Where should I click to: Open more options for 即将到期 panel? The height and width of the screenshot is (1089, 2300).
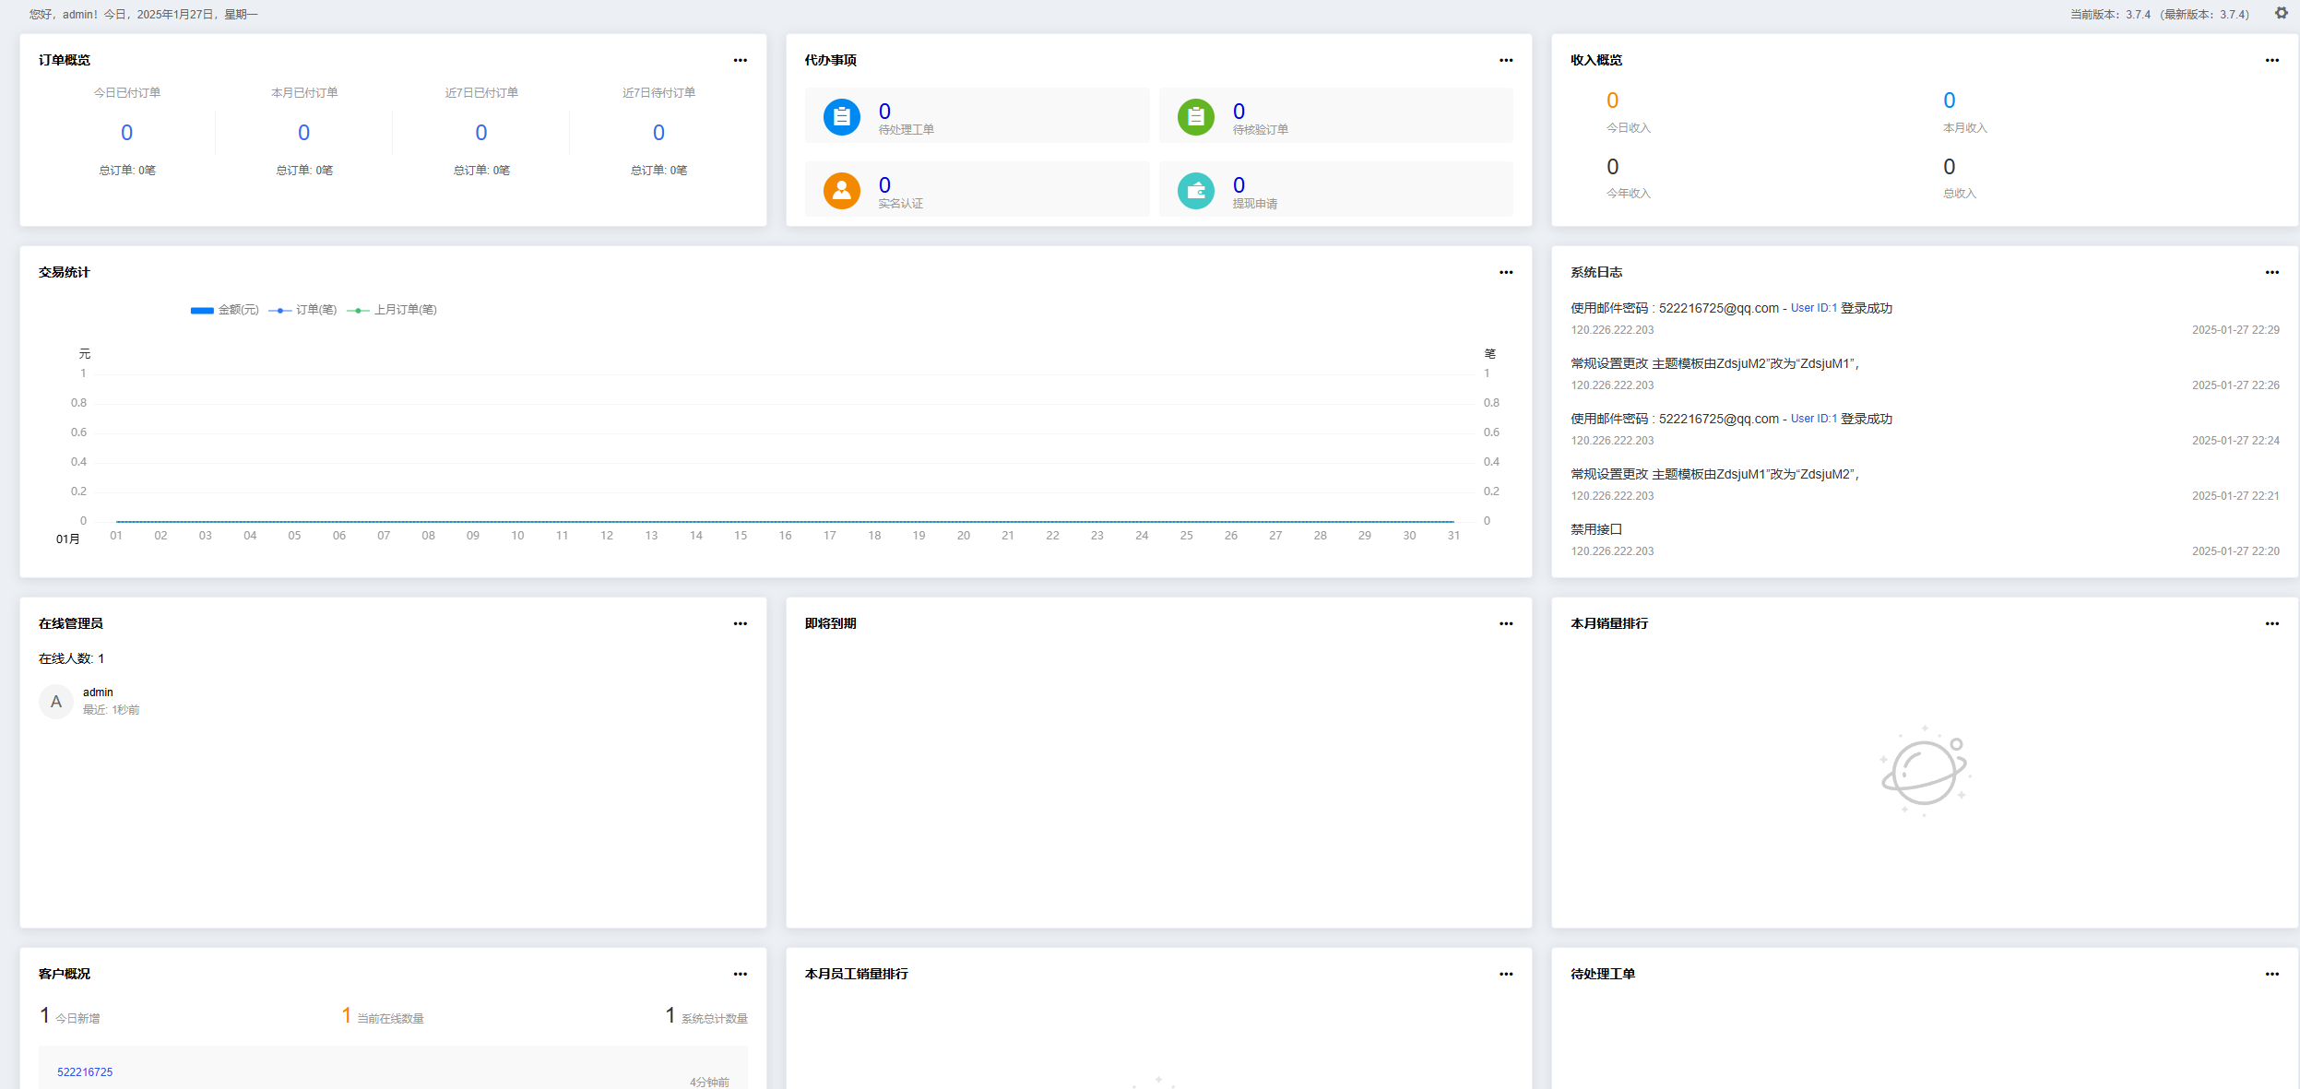click(x=1506, y=623)
